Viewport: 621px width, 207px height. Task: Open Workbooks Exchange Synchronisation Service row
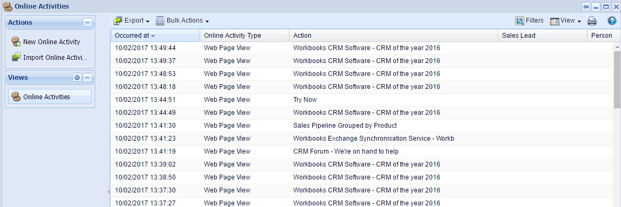[362, 139]
